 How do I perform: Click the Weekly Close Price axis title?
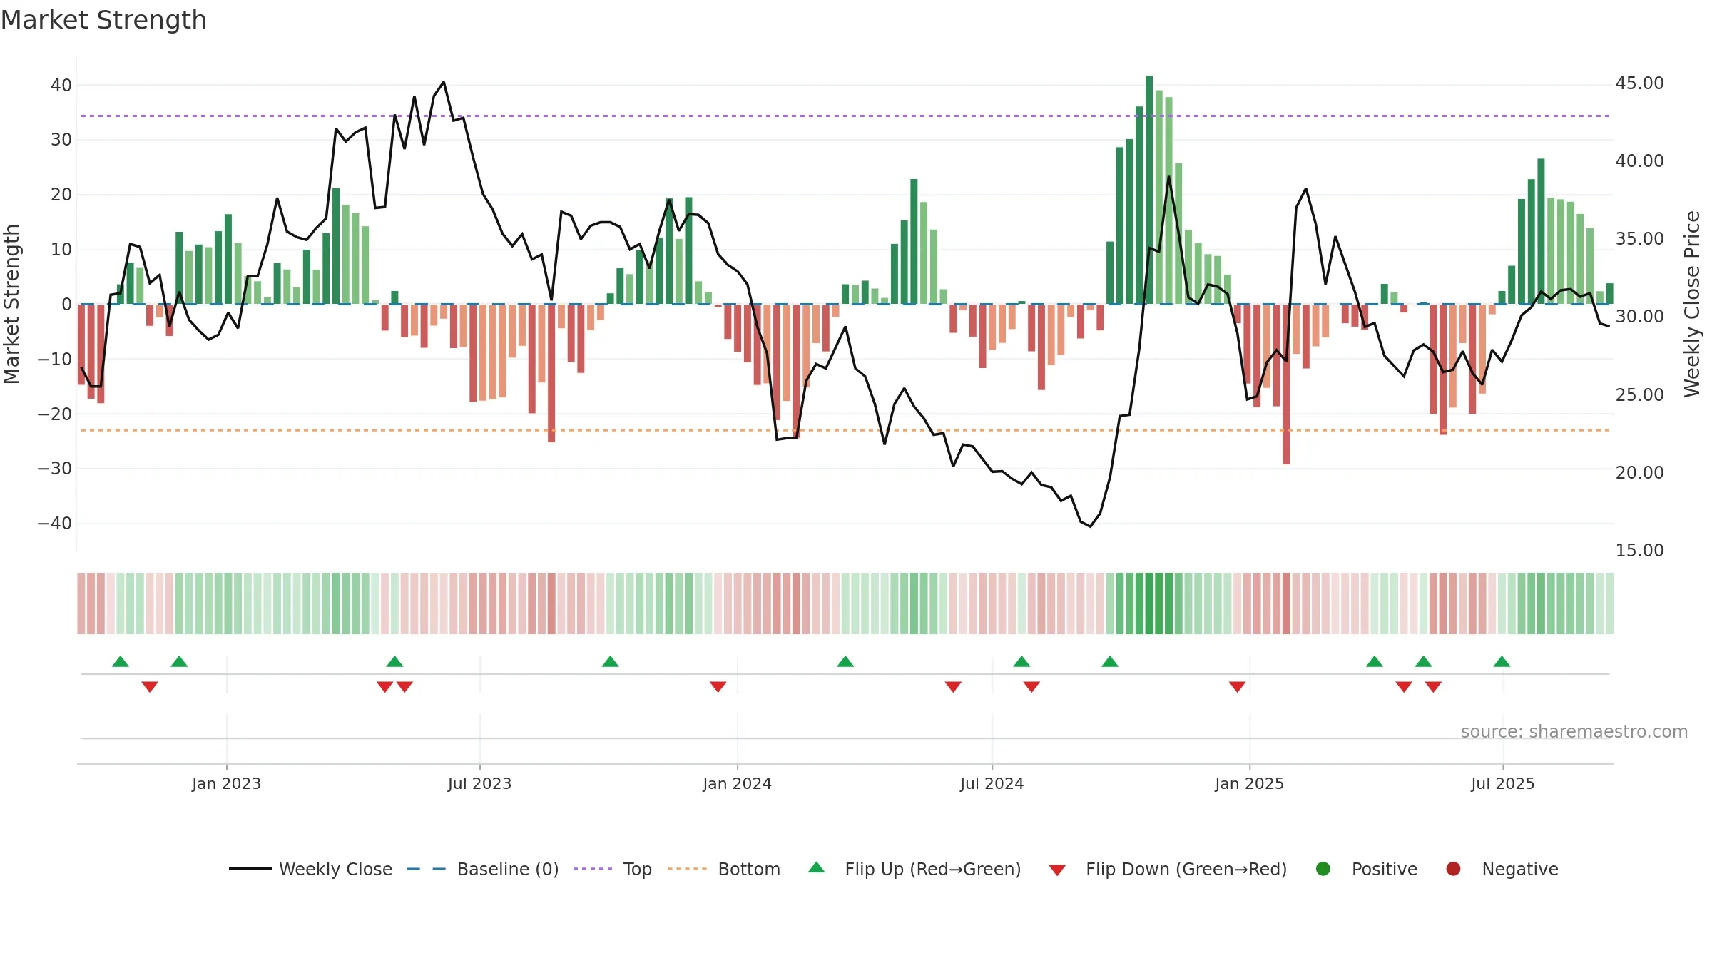point(1692,304)
